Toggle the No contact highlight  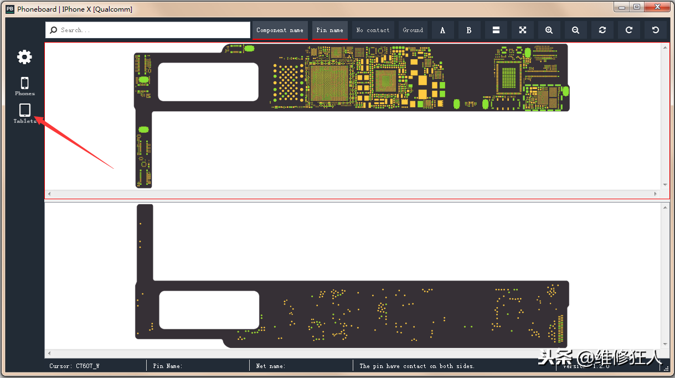pyautogui.click(x=373, y=30)
